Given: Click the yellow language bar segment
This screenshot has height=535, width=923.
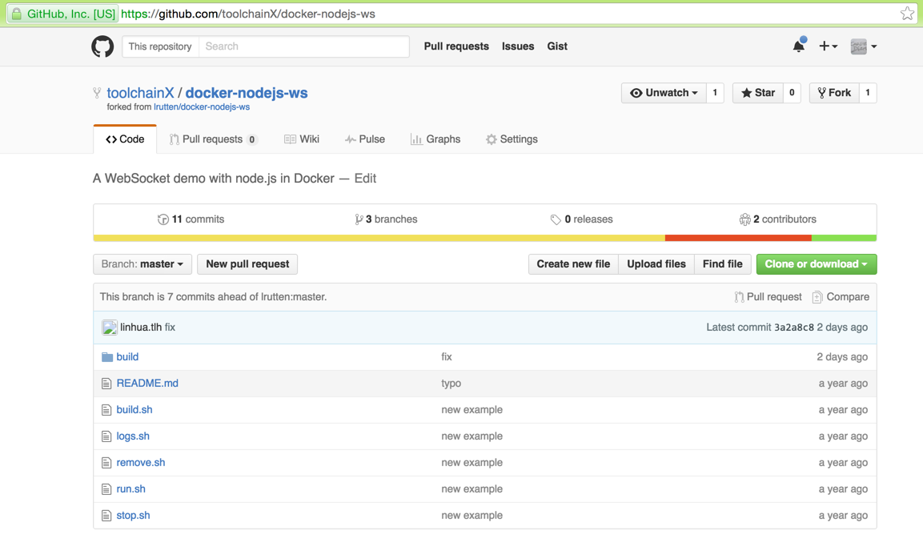Looking at the screenshot, I should tap(379, 238).
